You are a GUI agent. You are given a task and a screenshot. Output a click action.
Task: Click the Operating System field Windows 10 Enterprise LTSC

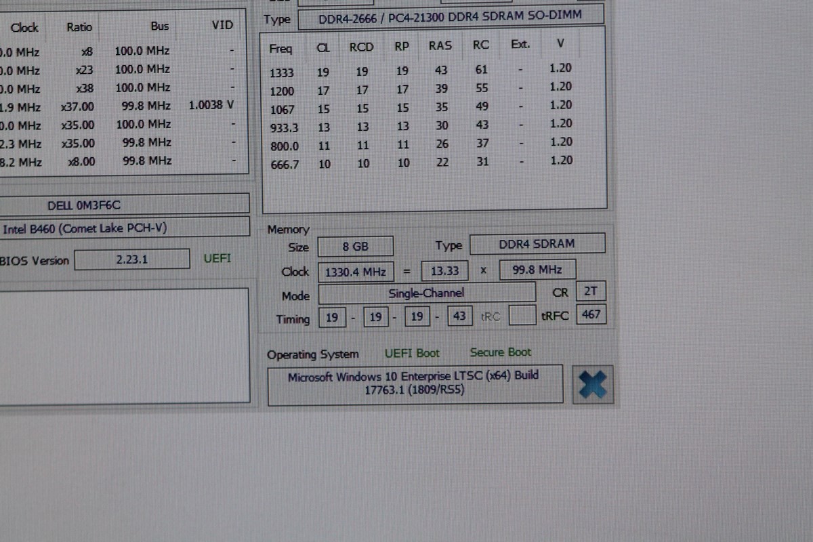click(415, 385)
